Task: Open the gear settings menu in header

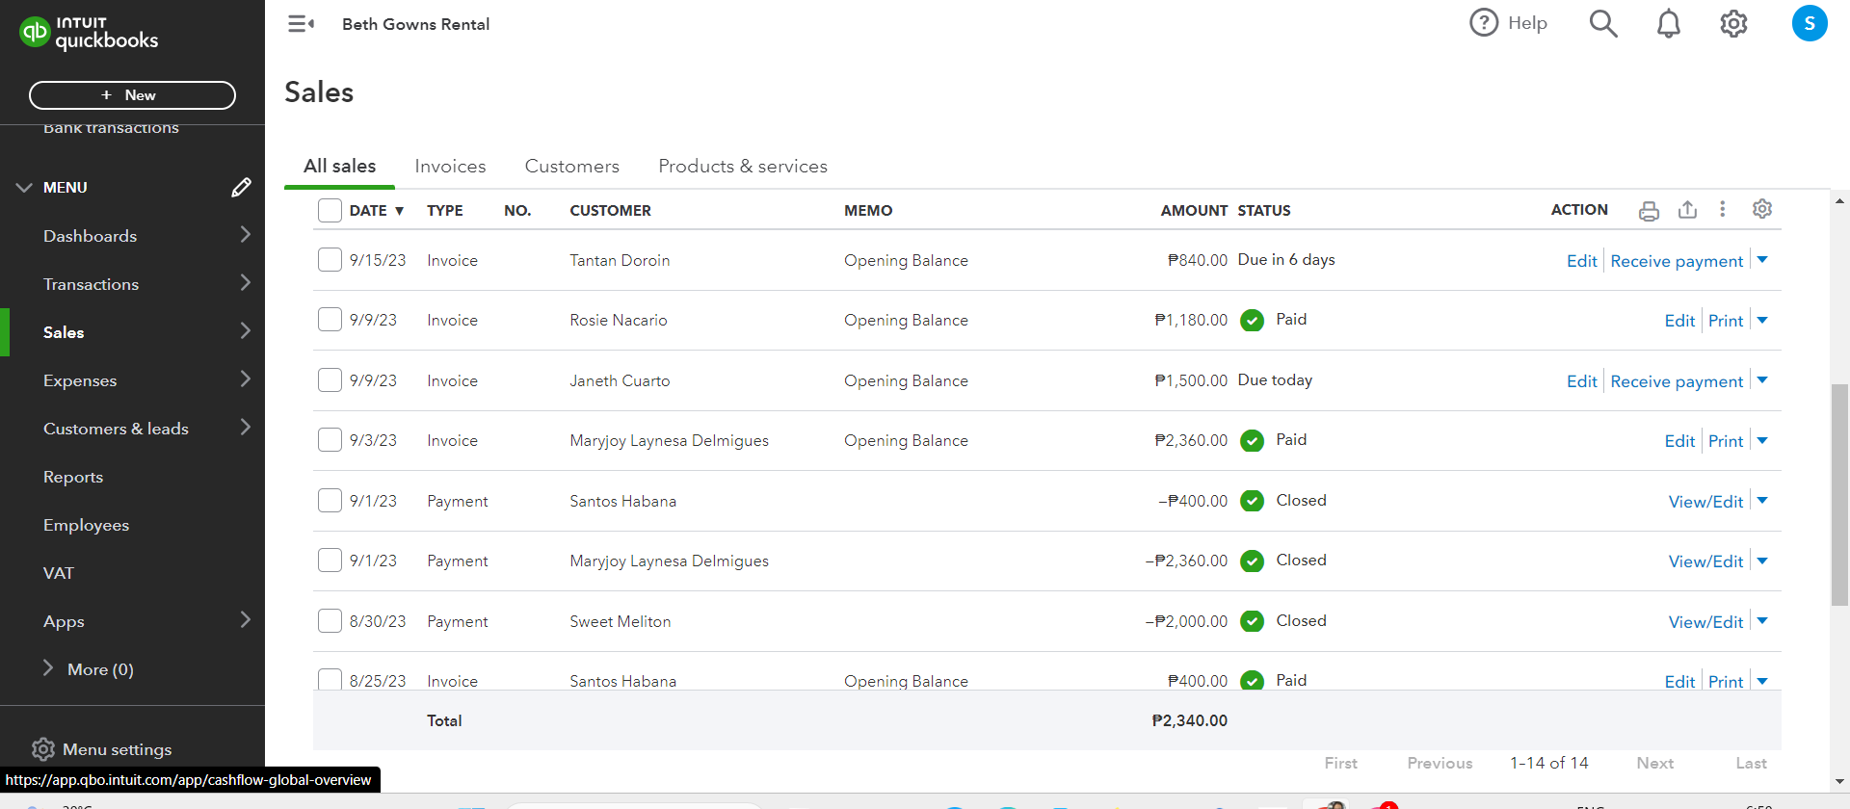Action: [1733, 23]
